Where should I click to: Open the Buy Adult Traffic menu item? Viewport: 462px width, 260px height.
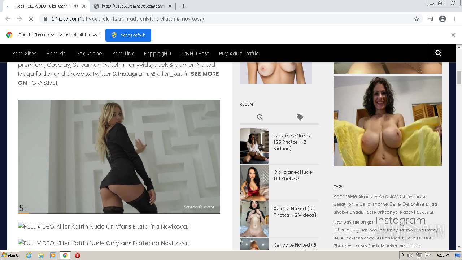239,53
